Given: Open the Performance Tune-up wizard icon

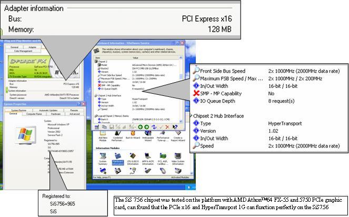Looking at the screenshot, I should 163,136.
